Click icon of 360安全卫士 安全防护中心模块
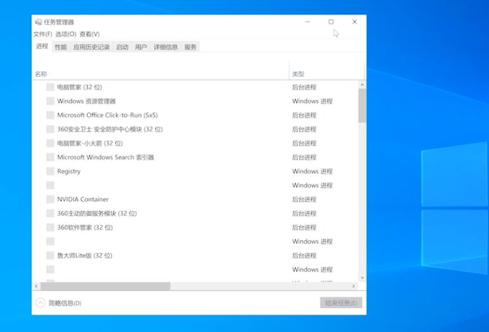This screenshot has height=332, width=489. [50, 129]
